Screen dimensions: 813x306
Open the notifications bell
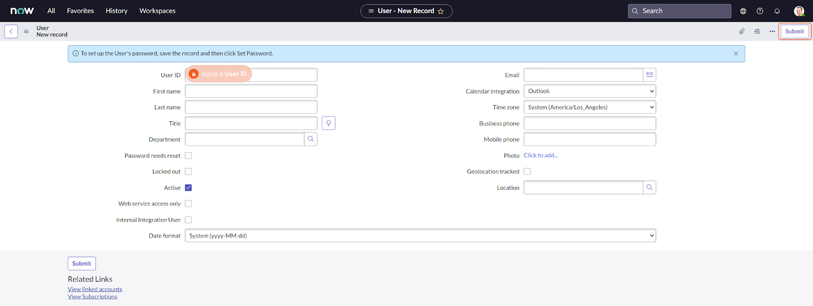(x=777, y=11)
